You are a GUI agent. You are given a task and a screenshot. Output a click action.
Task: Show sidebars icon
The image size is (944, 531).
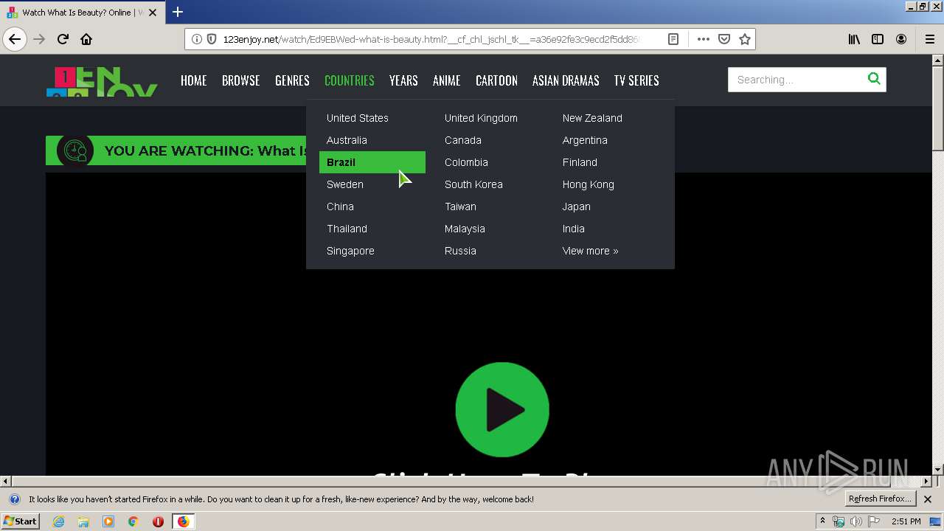pyautogui.click(x=878, y=39)
